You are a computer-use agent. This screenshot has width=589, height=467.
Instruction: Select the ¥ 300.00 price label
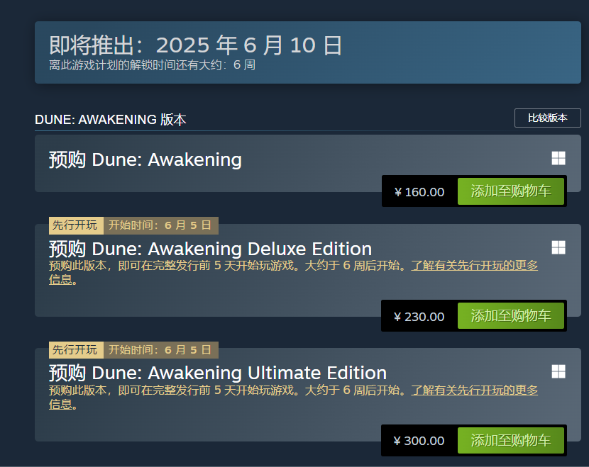pyautogui.click(x=419, y=441)
